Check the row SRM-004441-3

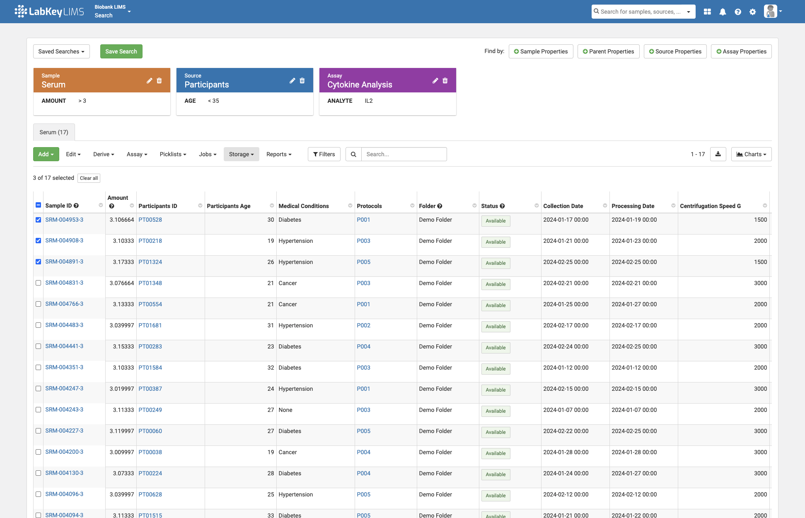tap(39, 346)
